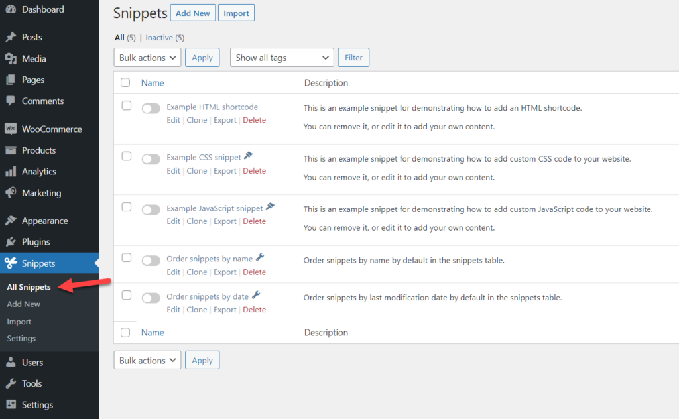The image size is (679, 419).
Task: Click the Settings sliders icon
Action: [11, 404]
